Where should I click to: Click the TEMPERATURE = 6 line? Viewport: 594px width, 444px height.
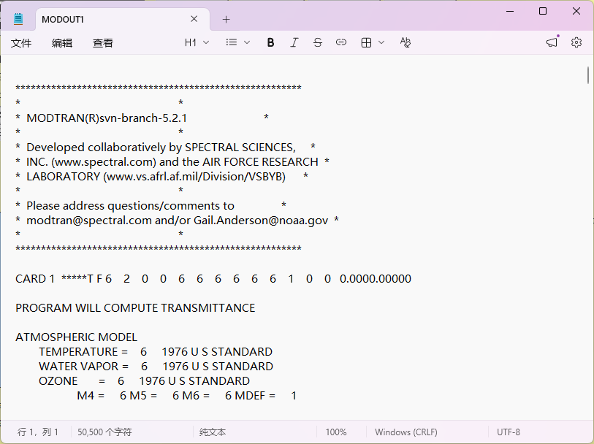tap(156, 352)
